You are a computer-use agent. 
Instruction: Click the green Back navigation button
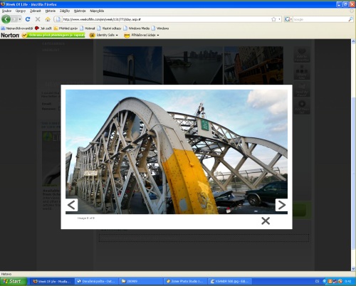coord(6,19)
